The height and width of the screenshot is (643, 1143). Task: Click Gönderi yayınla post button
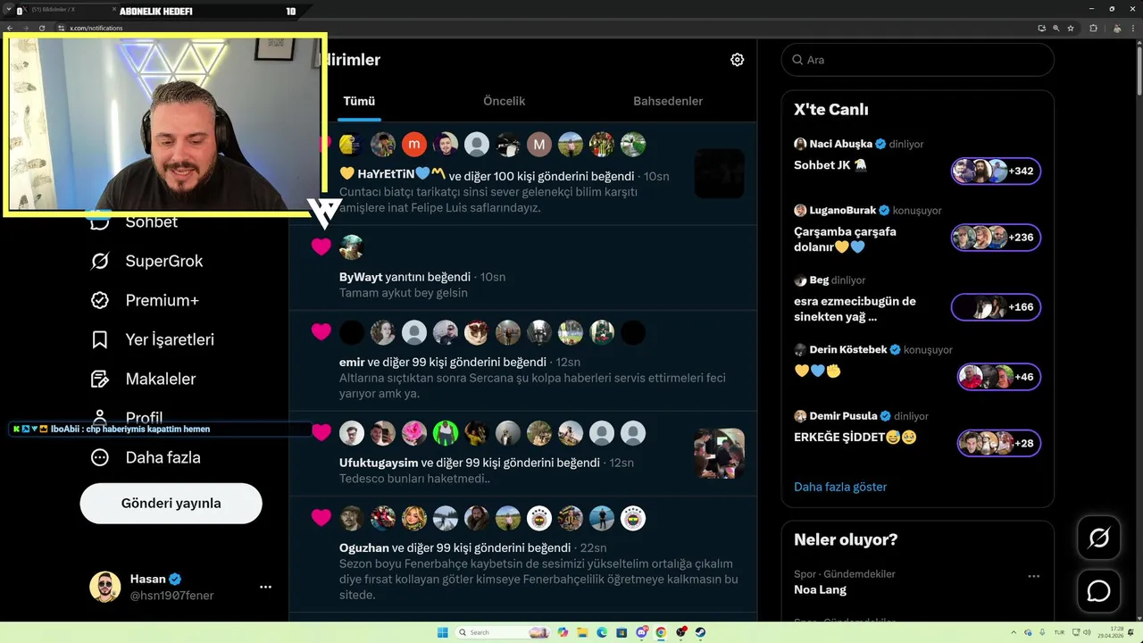[171, 503]
